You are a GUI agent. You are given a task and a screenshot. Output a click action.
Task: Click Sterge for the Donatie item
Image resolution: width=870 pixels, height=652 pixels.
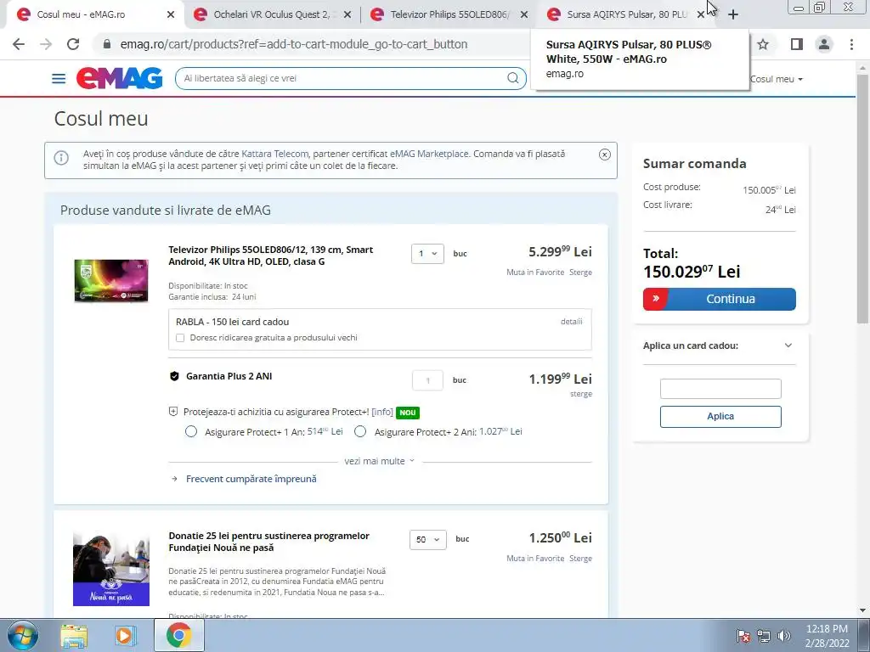580,559
